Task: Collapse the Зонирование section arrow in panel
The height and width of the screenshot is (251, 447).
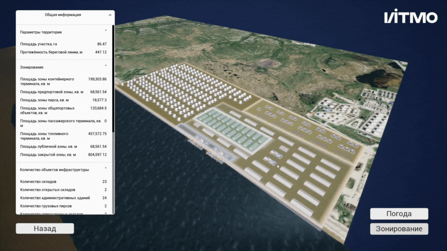Action: 106,66
